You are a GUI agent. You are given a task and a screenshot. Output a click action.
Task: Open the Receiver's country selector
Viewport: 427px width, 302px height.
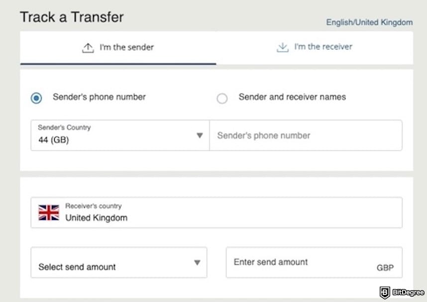[x=216, y=212]
